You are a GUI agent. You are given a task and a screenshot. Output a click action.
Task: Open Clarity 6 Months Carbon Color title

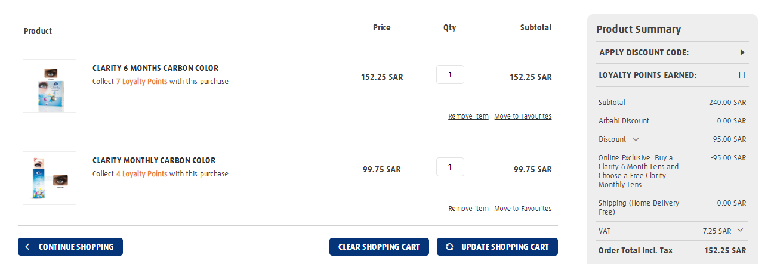pyautogui.click(x=155, y=68)
